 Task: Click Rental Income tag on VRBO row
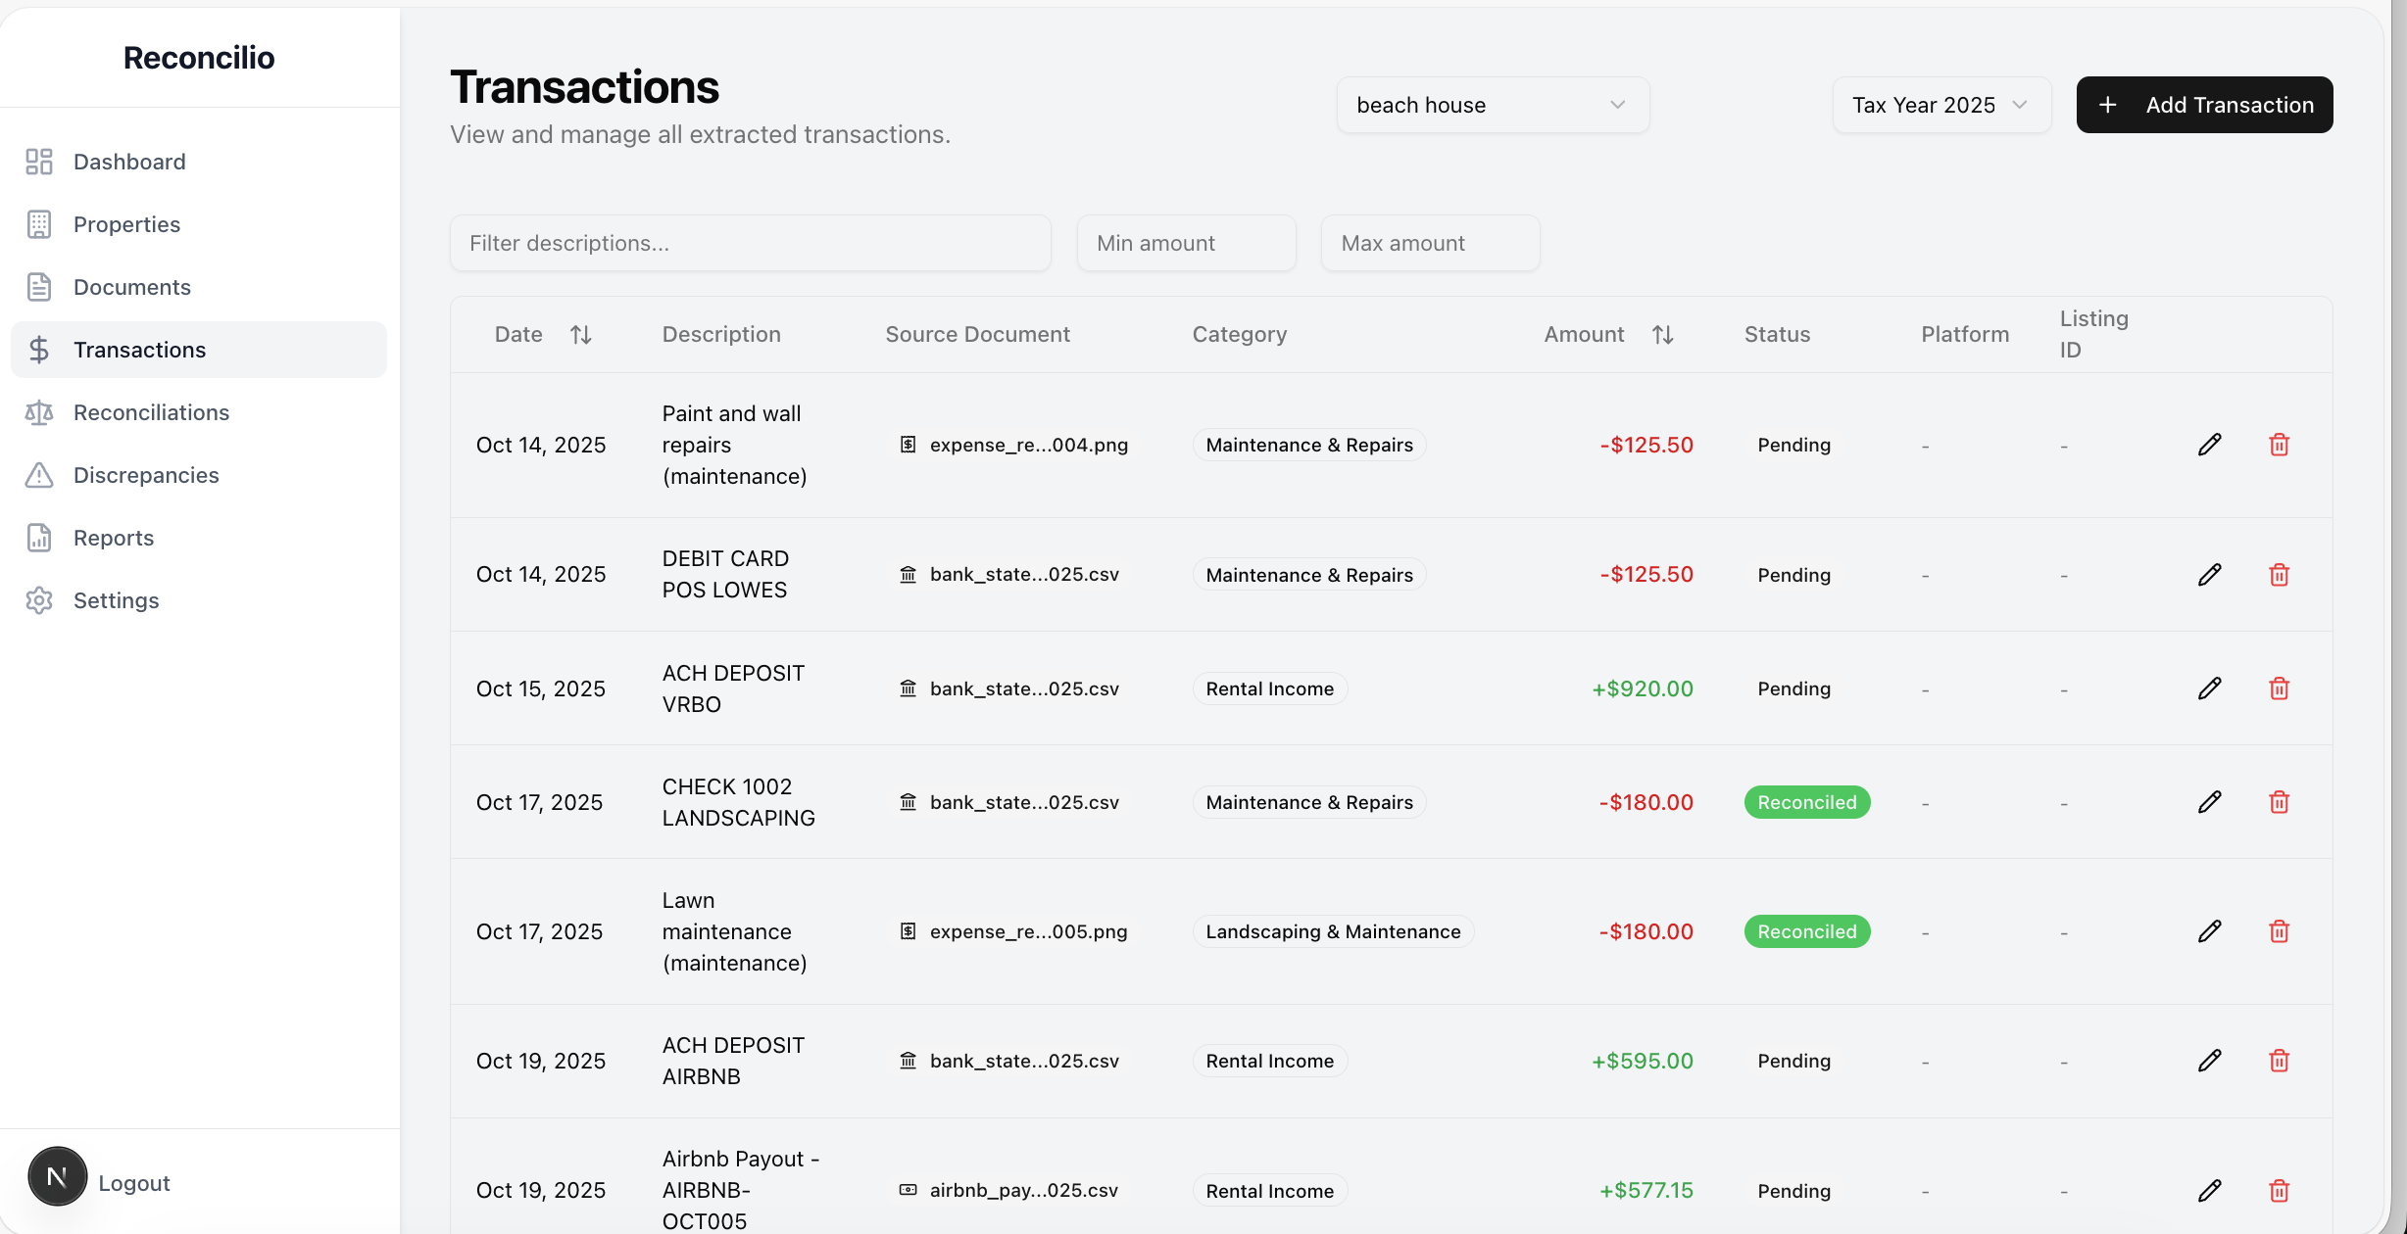coord(1269,688)
